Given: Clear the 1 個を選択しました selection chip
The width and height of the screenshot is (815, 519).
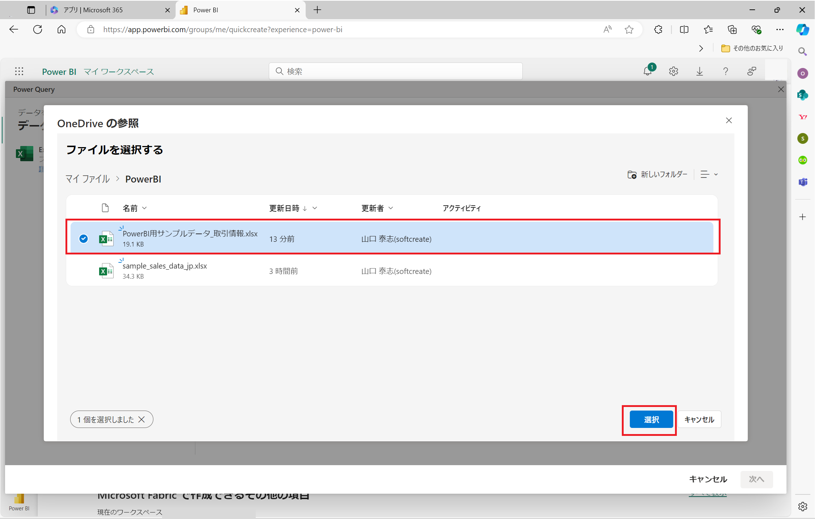Looking at the screenshot, I should click(141, 419).
